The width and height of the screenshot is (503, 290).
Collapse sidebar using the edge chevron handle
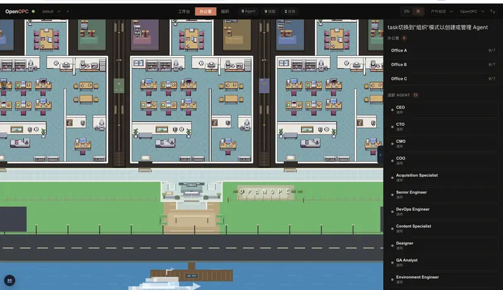[380, 155]
